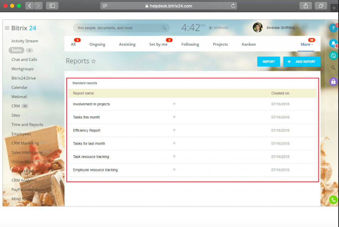This screenshot has height=227, width=339.
Task: Switch to the All tasks tab
Action: point(73,44)
